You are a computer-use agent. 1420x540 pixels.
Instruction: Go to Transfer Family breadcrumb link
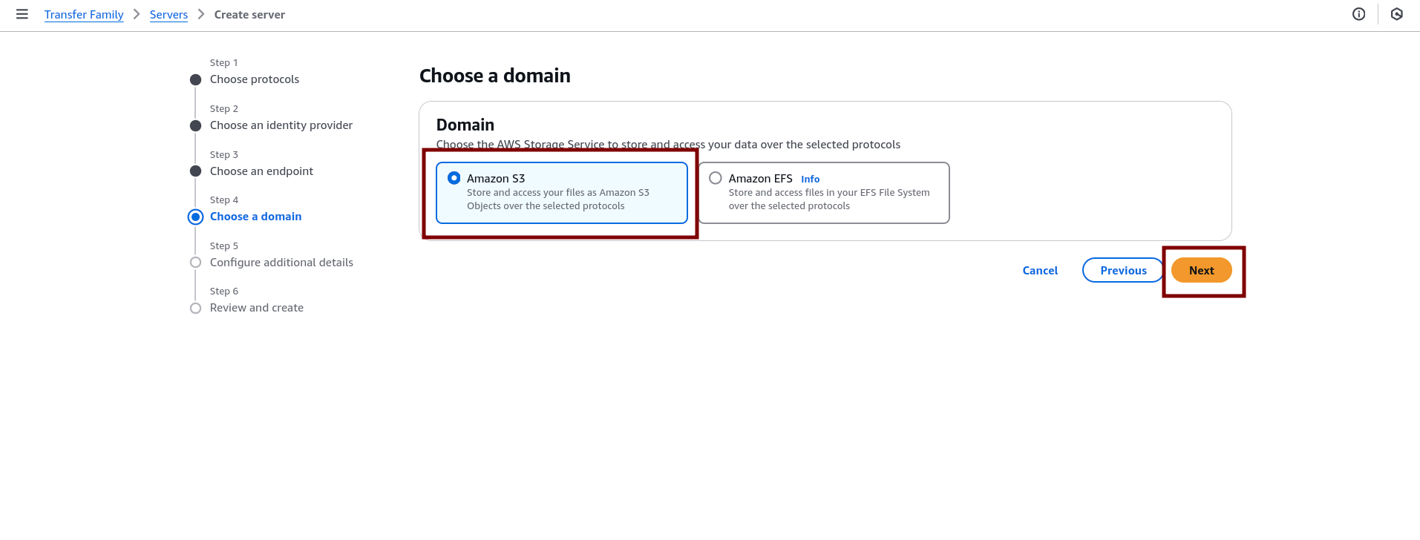[x=84, y=15]
